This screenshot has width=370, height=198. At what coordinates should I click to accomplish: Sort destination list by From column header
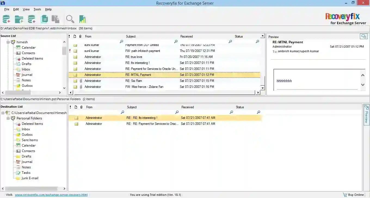pos(89,107)
